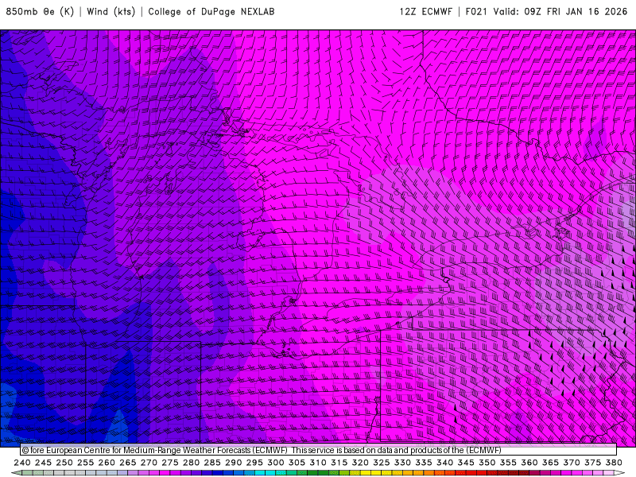Click the 380 legend value

[x=614, y=463]
